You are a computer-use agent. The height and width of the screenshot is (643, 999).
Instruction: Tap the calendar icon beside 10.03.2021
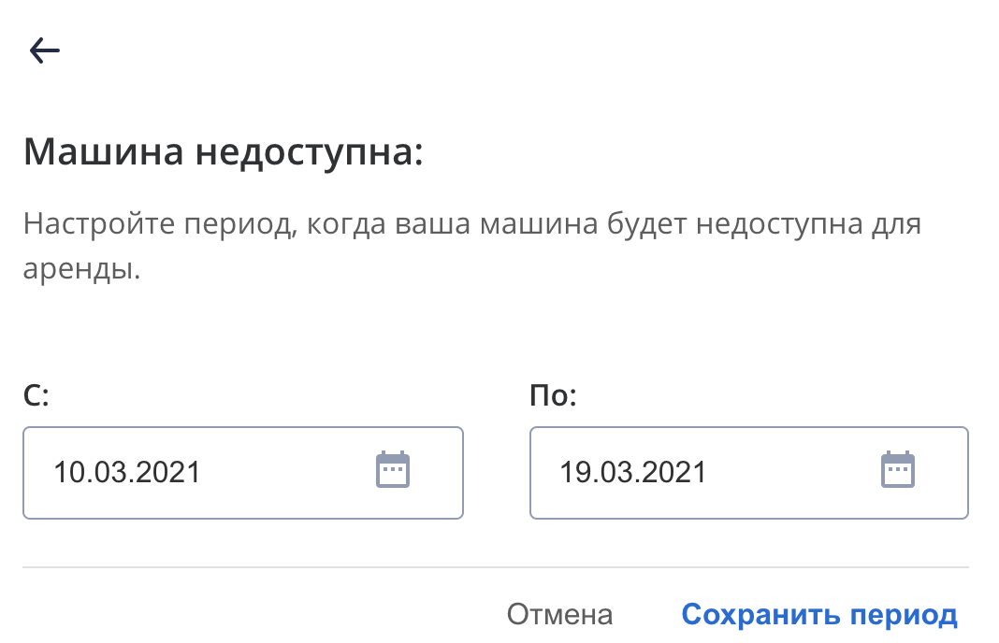coord(393,470)
